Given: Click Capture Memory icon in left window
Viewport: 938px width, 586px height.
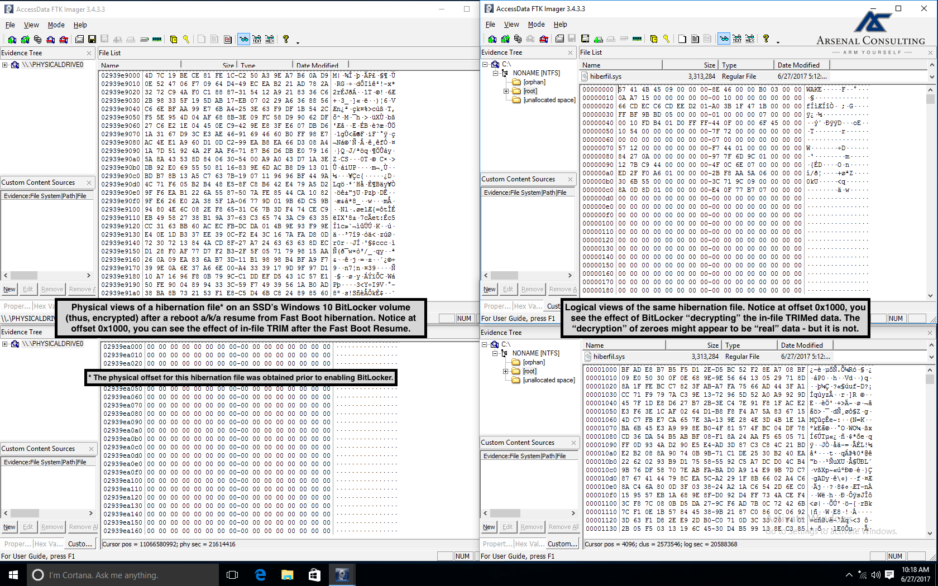Looking at the screenshot, I should coord(157,40).
